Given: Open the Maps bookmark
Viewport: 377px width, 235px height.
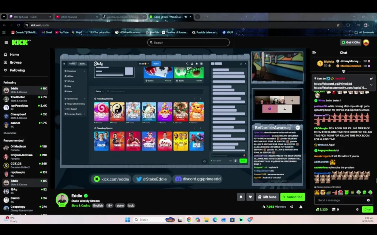Looking at the screenshot, I should (x=77, y=32).
